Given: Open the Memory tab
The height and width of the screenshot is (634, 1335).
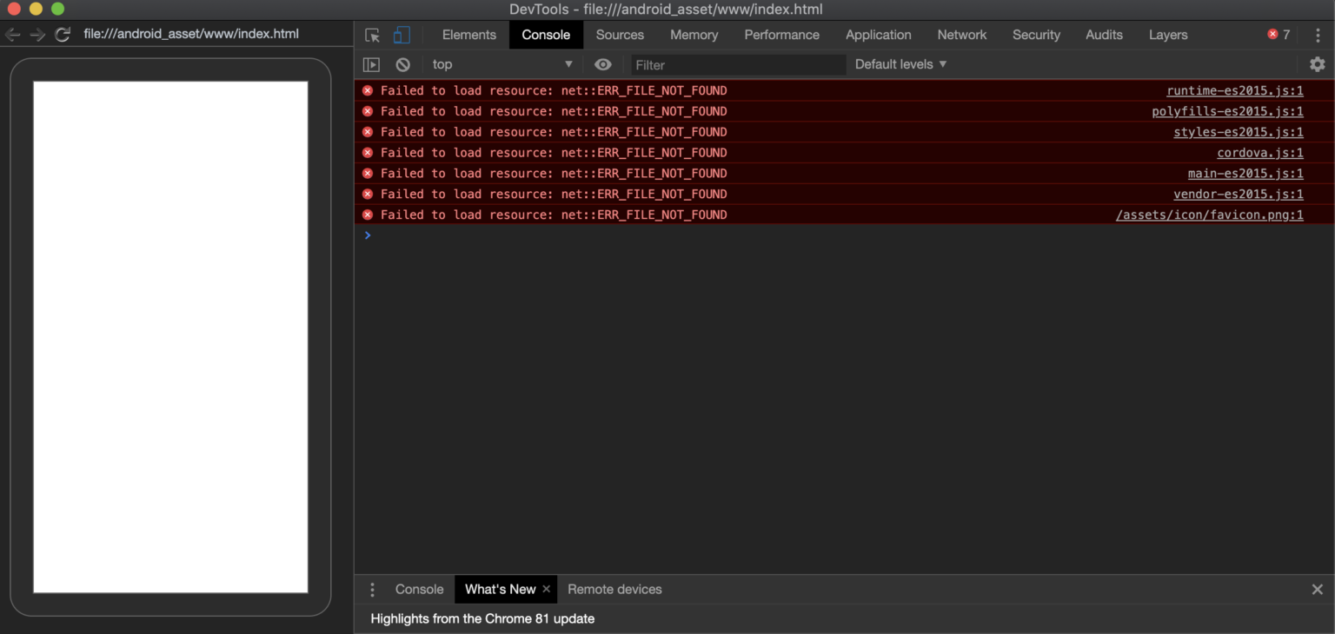Looking at the screenshot, I should tap(694, 35).
